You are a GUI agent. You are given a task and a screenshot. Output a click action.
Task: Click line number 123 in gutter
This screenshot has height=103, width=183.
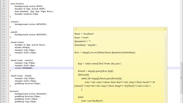[x=3, y=68]
